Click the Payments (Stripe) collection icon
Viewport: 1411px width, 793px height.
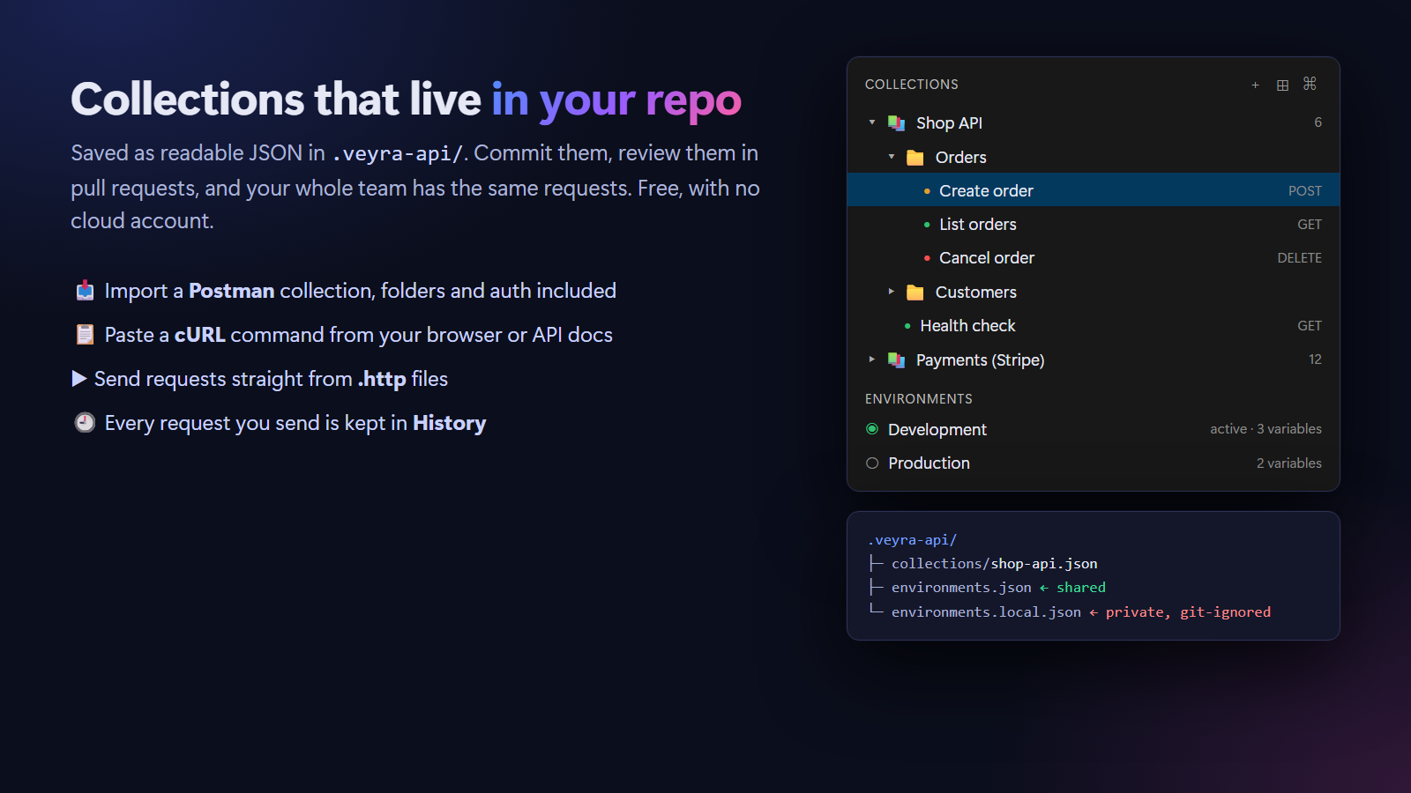(896, 360)
